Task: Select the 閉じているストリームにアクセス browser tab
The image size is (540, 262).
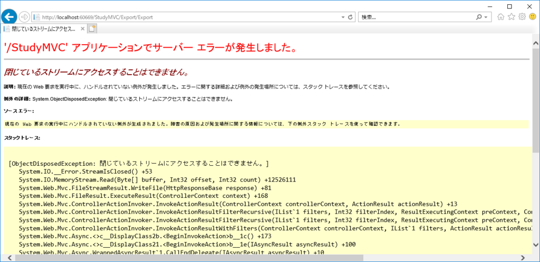Action: click(x=44, y=29)
